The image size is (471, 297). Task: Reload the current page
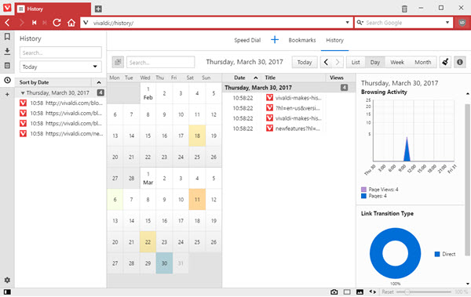pyautogui.click(x=57, y=23)
